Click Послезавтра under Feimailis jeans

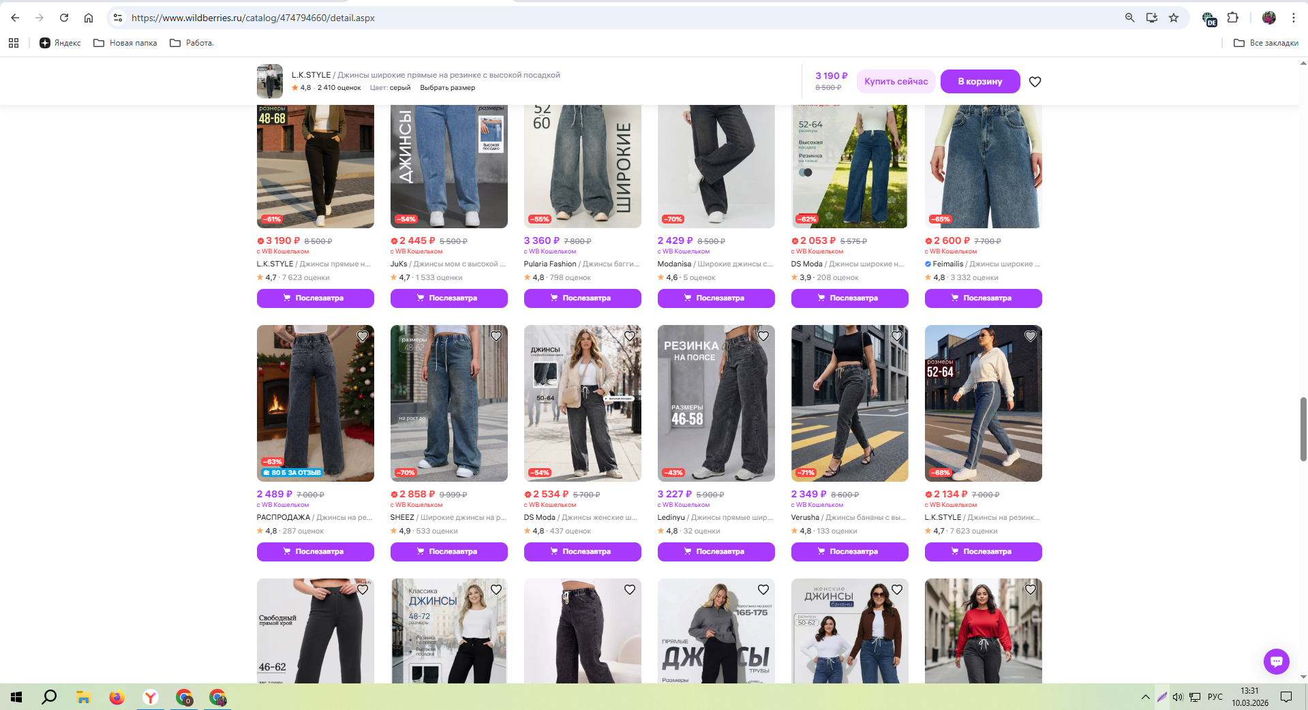click(x=984, y=298)
